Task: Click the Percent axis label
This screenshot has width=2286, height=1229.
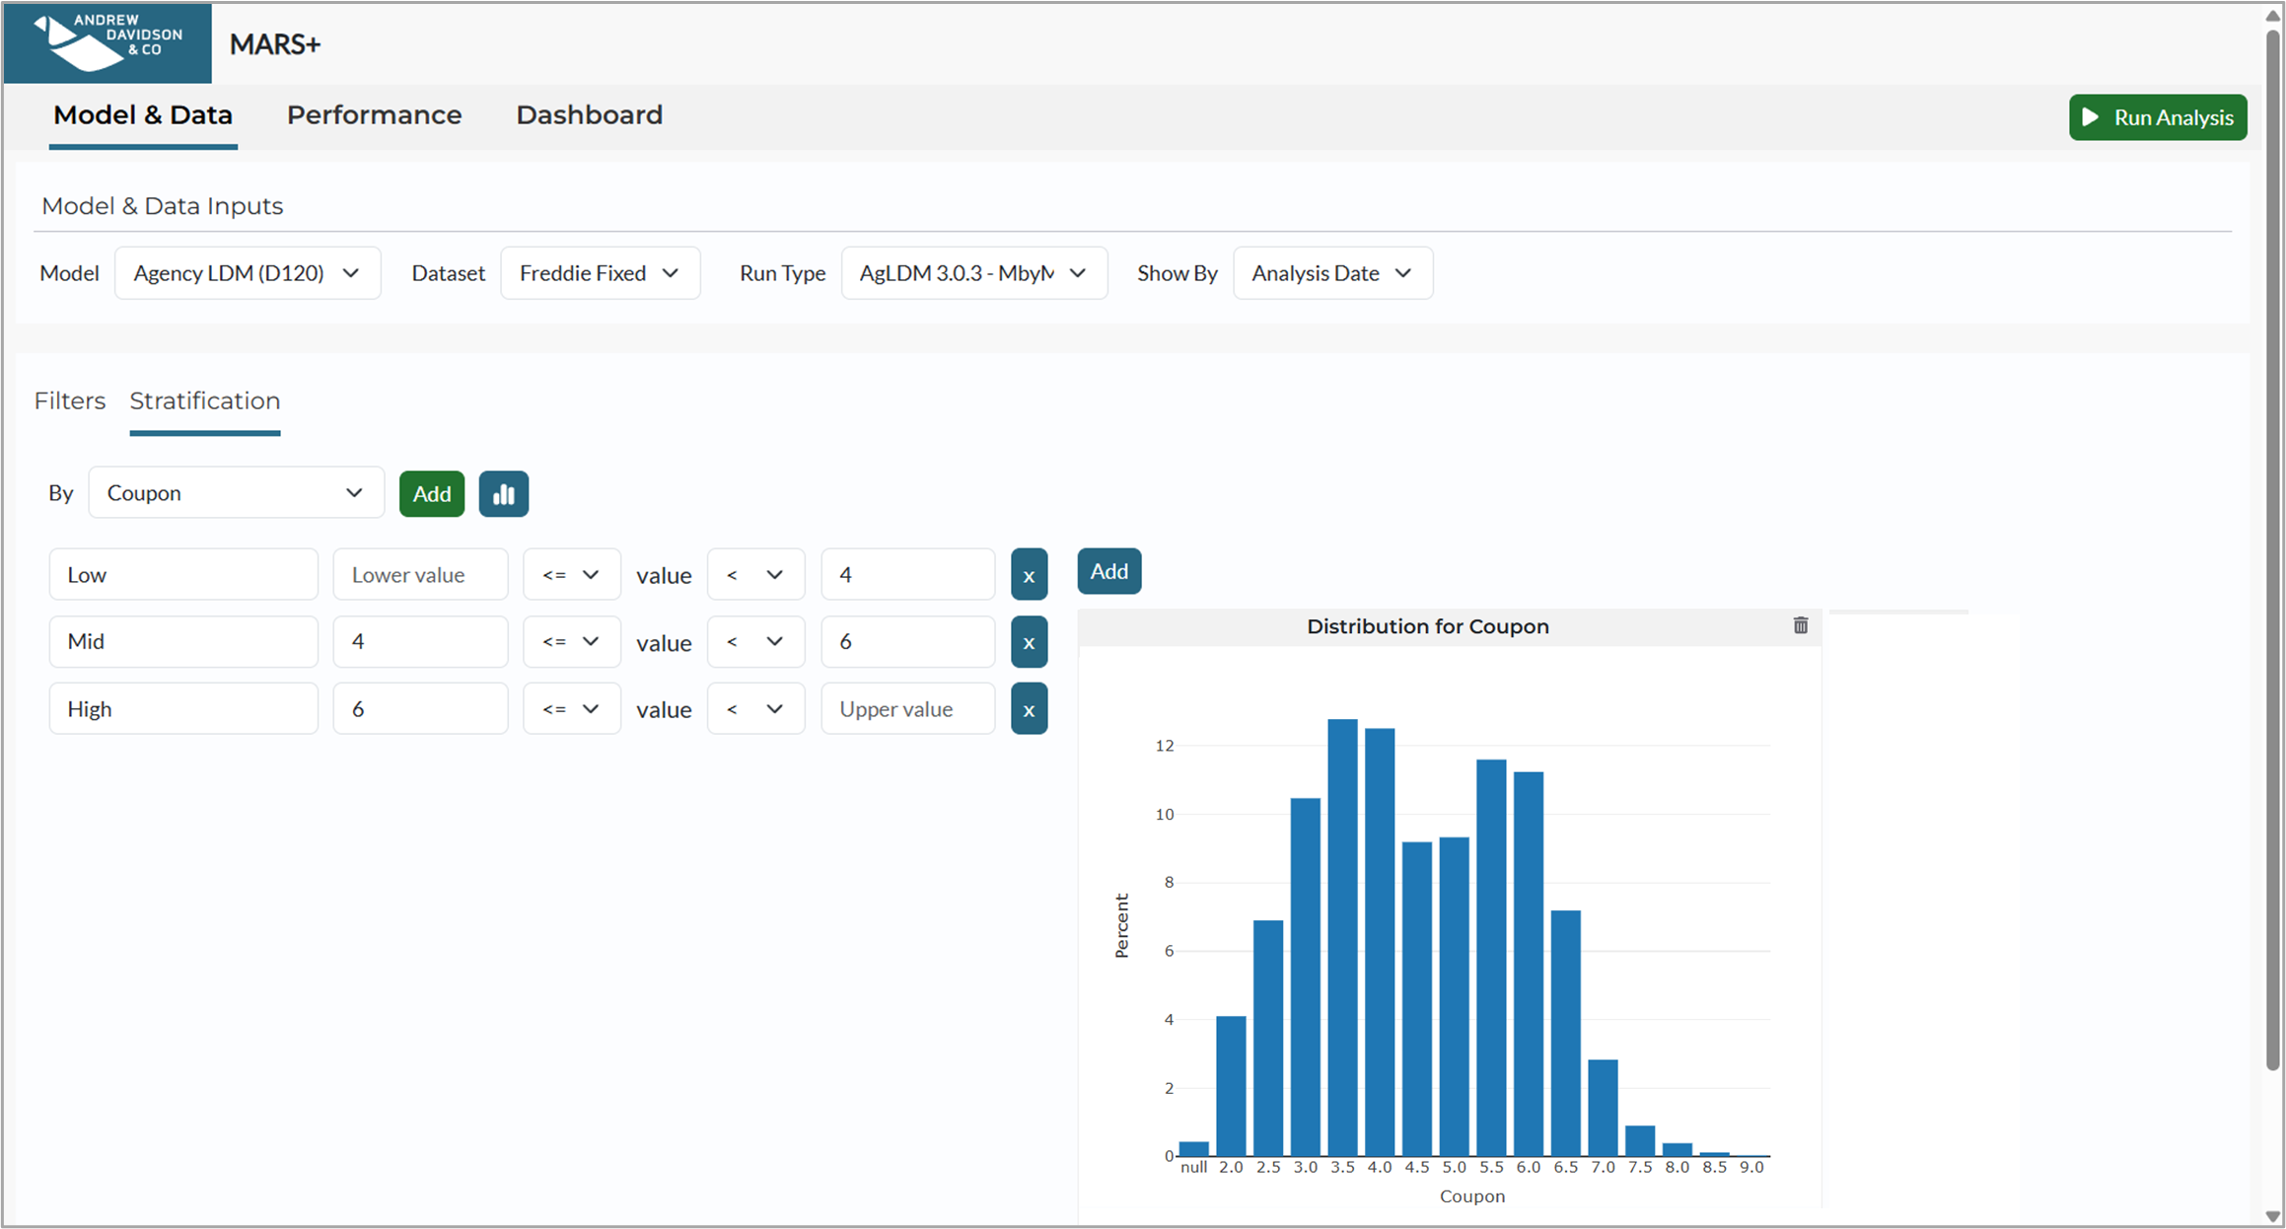Action: [x=1121, y=925]
